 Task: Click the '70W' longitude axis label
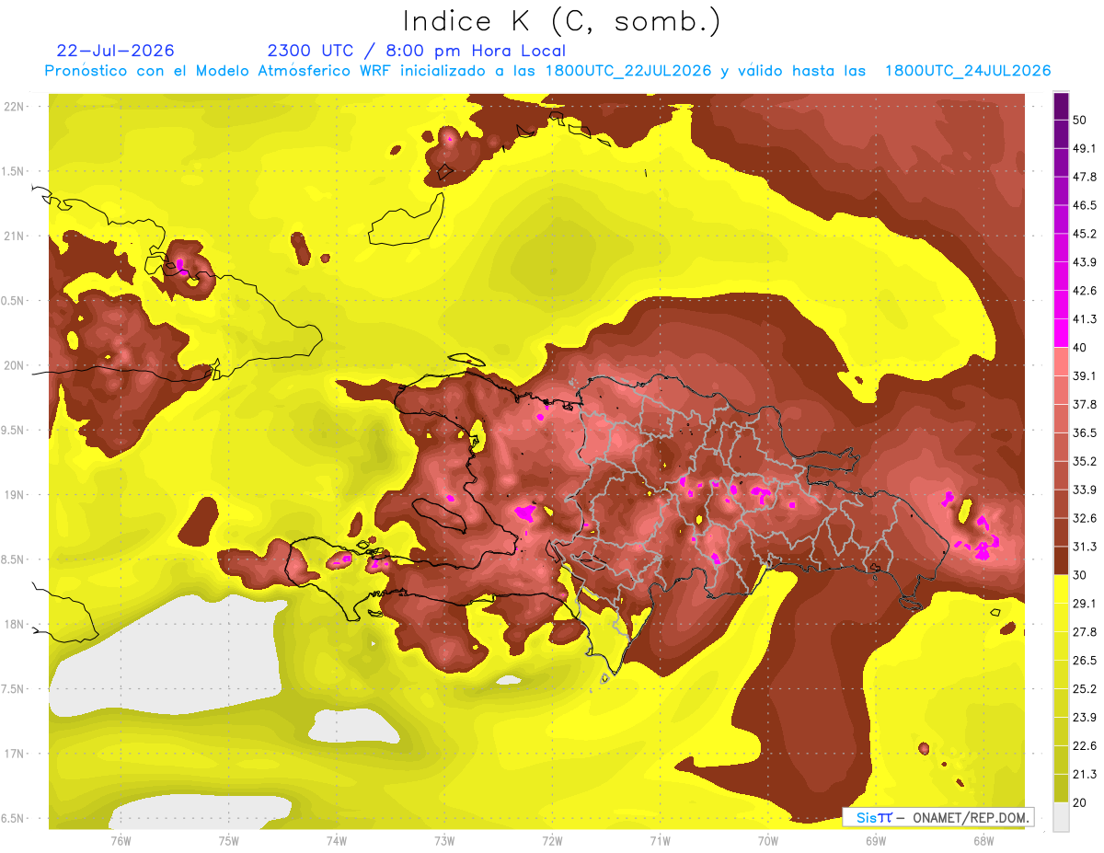point(768,840)
